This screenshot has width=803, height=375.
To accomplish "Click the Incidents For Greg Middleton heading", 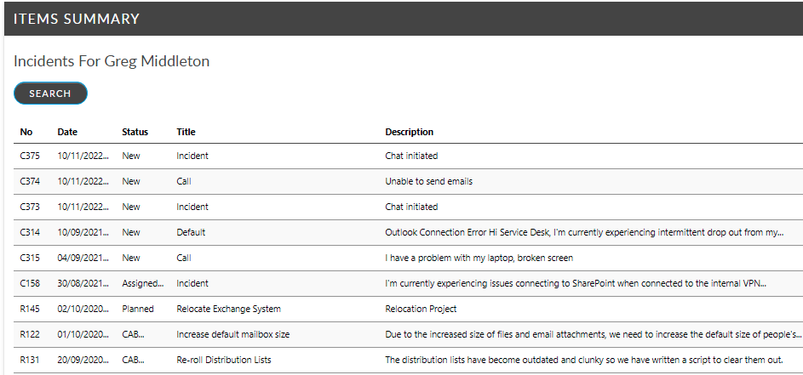I will click(112, 61).
